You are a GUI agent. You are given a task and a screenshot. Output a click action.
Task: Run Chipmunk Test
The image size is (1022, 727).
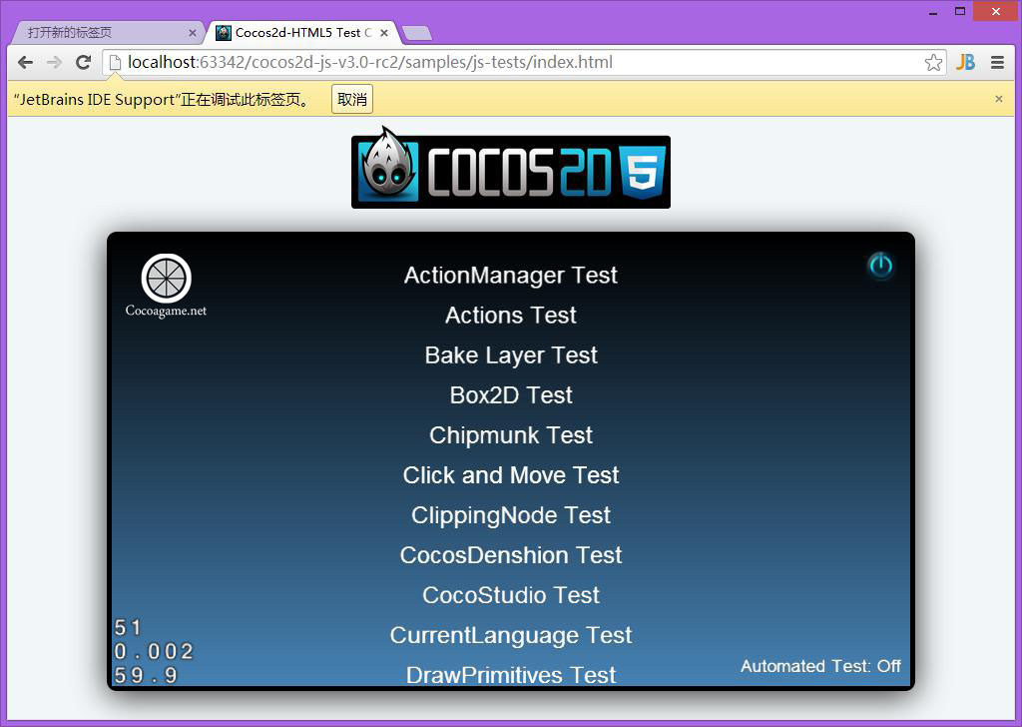pyautogui.click(x=511, y=435)
